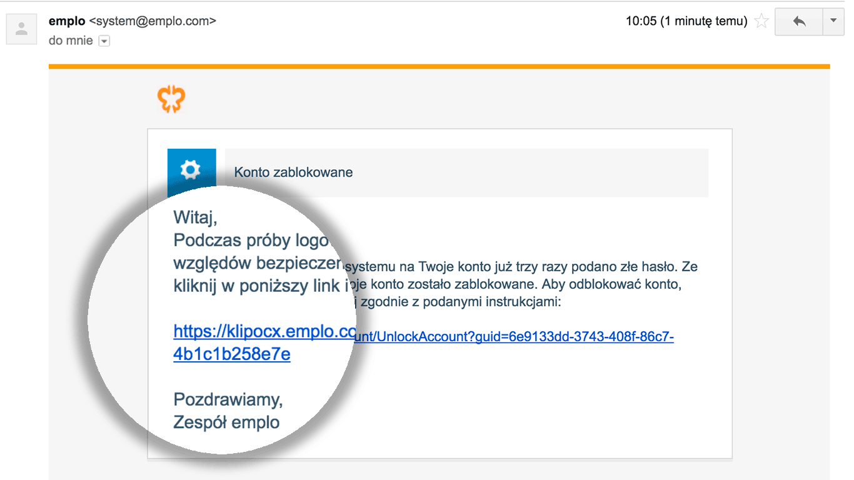
Task: Open the more options arrow beside reply
Action: tap(833, 21)
